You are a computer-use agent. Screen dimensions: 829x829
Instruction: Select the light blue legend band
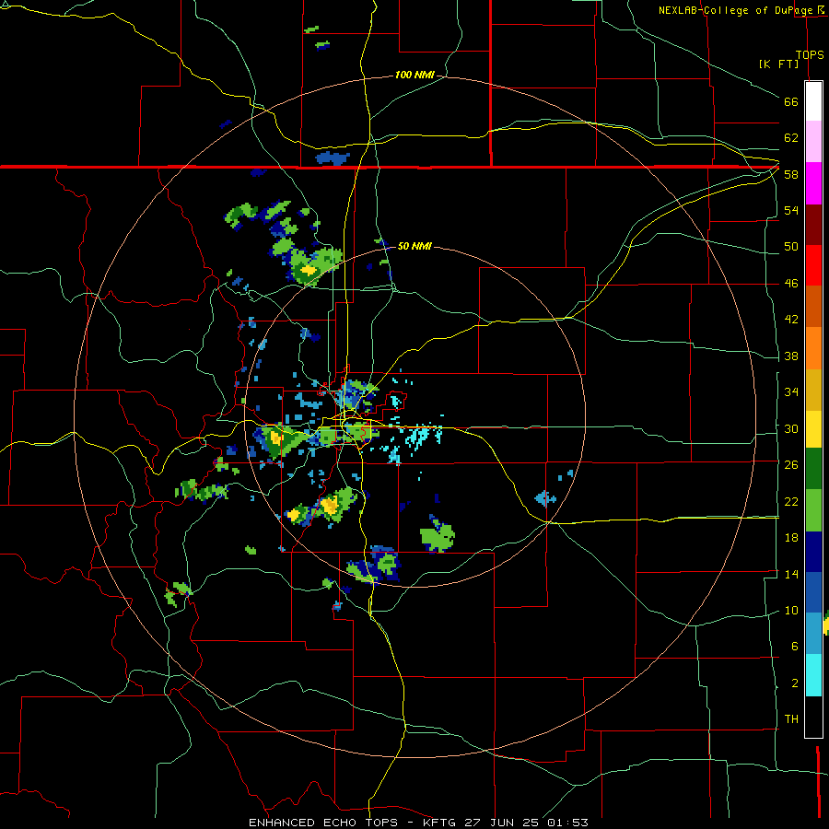coord(813,634)
